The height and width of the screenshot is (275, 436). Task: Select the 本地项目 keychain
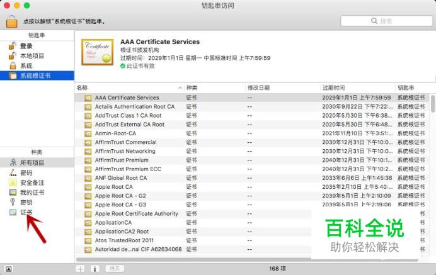pyautogui.click(x=37, y=56)
